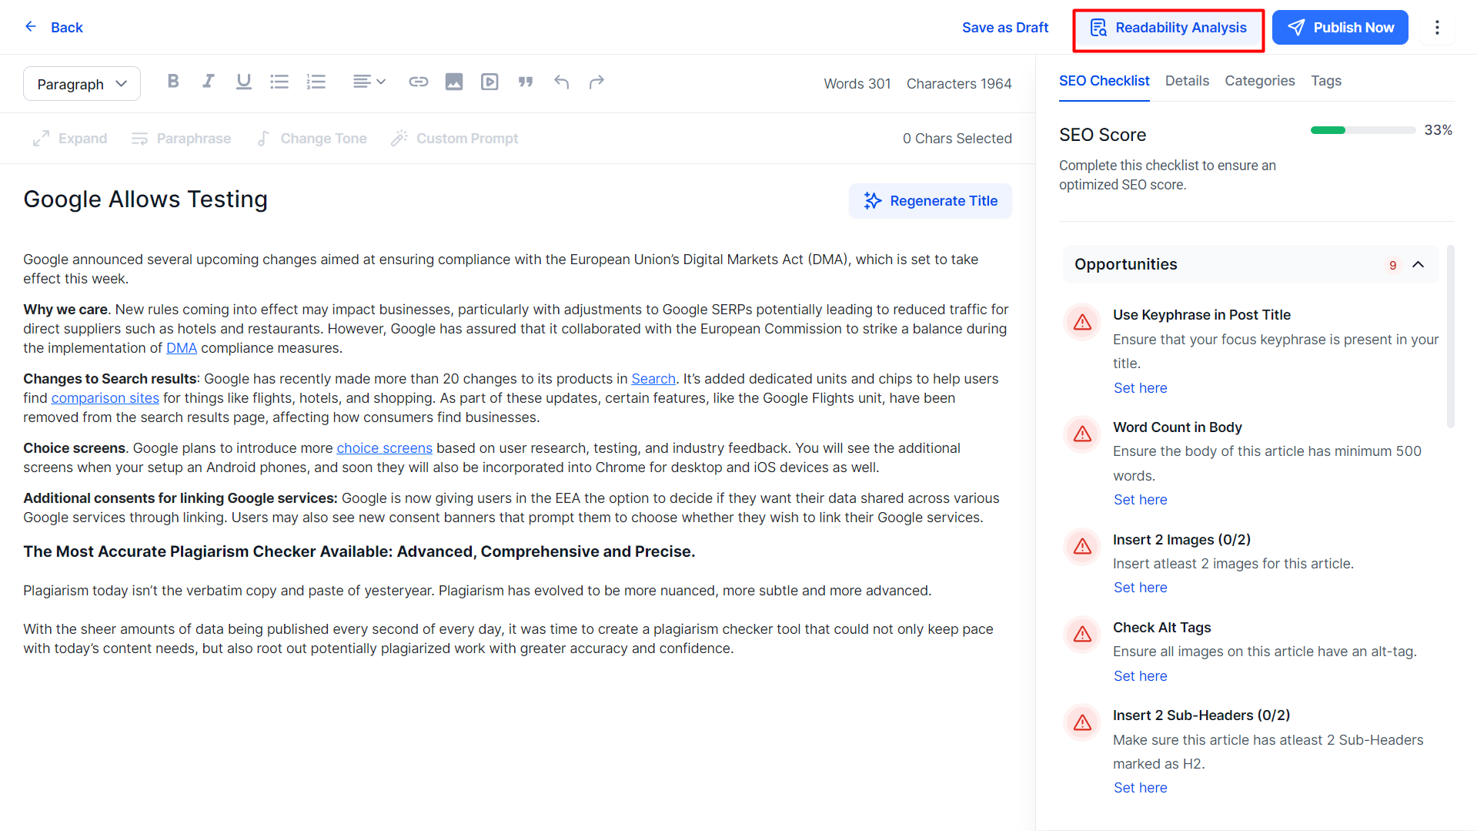Click the Plagiarism Checker subheading text

(x=359, y=551)
